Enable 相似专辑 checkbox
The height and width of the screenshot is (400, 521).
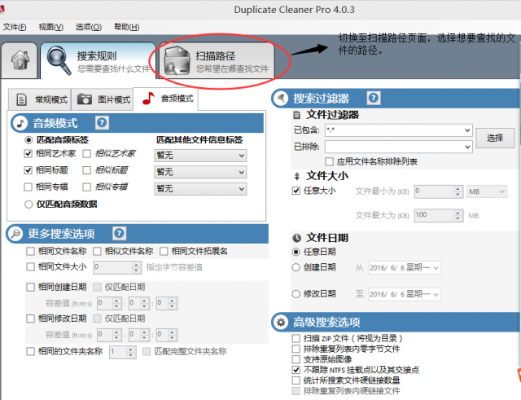coord(87,187)
